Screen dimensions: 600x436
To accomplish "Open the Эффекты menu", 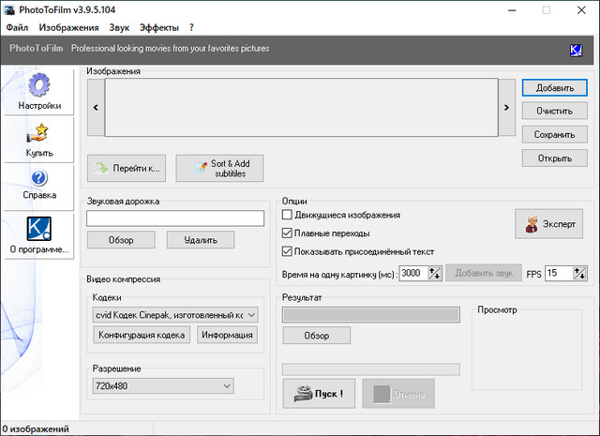I will click(158, 27).
